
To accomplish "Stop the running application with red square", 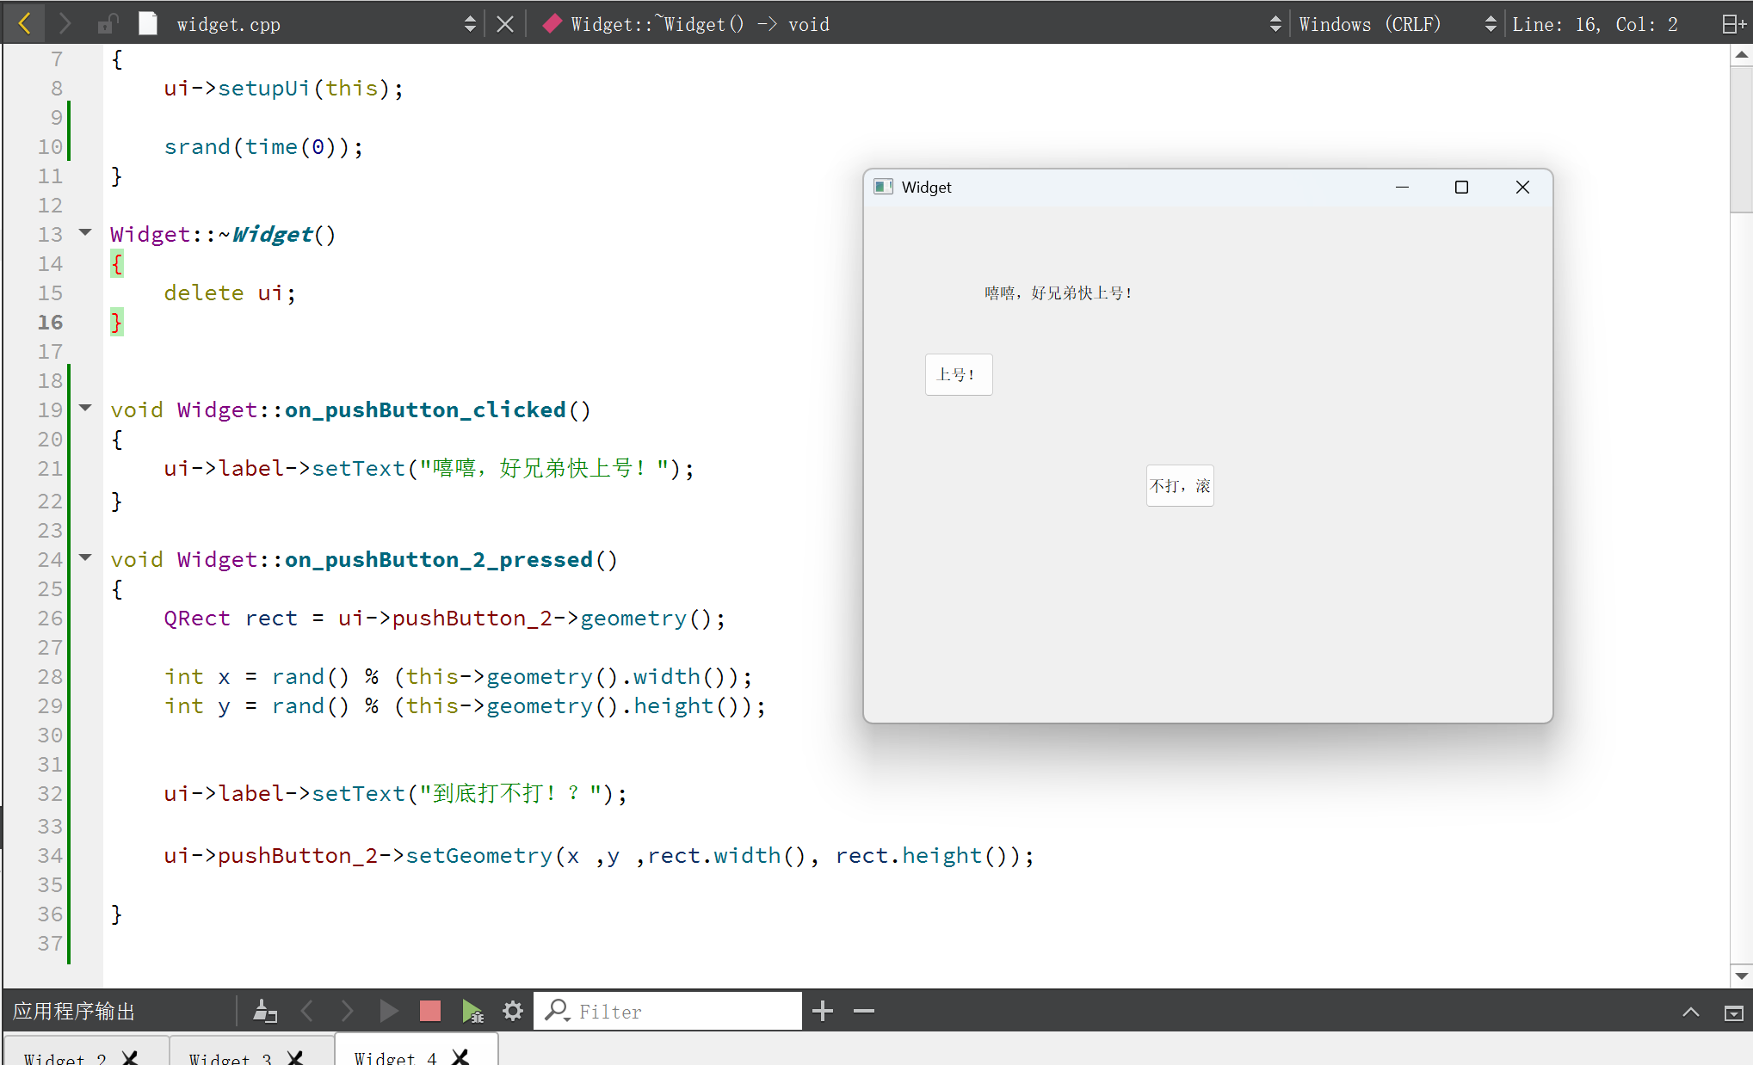I will point(430,1011).
